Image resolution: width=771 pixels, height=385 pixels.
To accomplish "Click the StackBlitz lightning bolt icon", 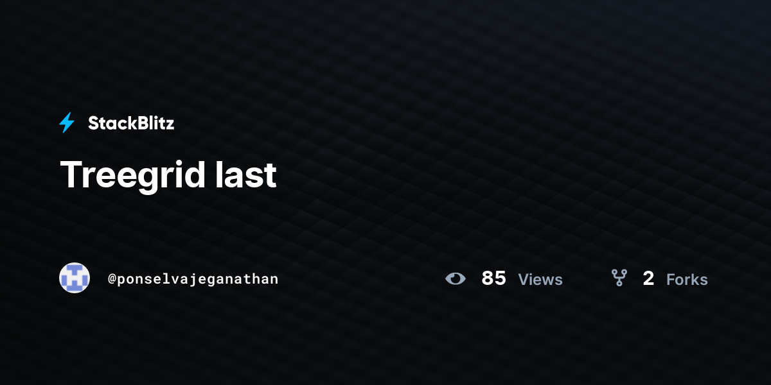I will coord(67,123).
